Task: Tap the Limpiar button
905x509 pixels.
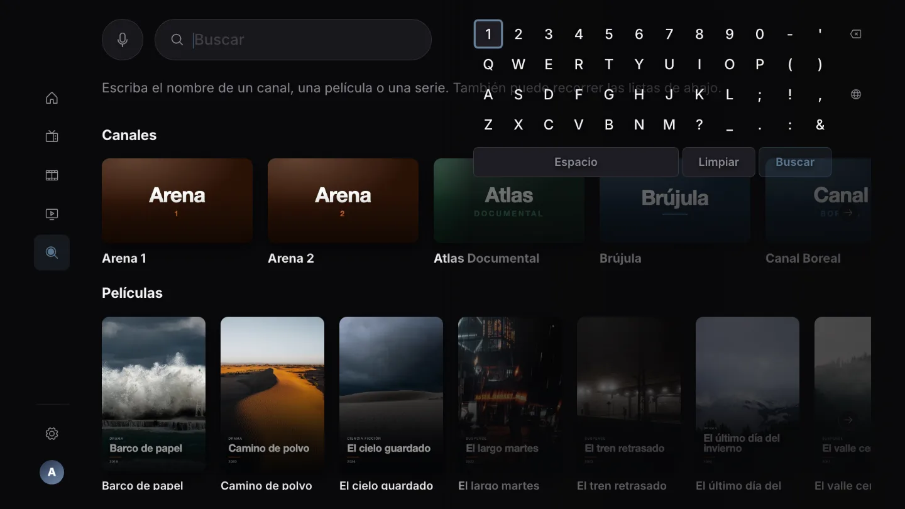Action: [x=718, y=162]
